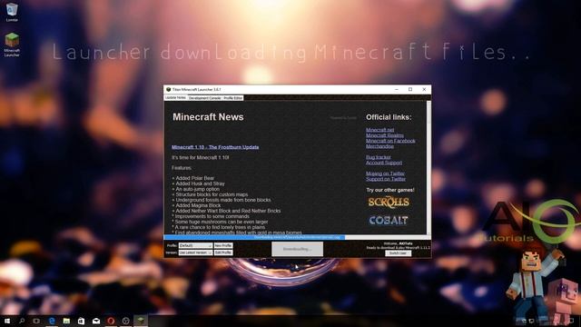Click the Edit Profile button
This screenshot has width=581, height=327.
tap(223, 253)
